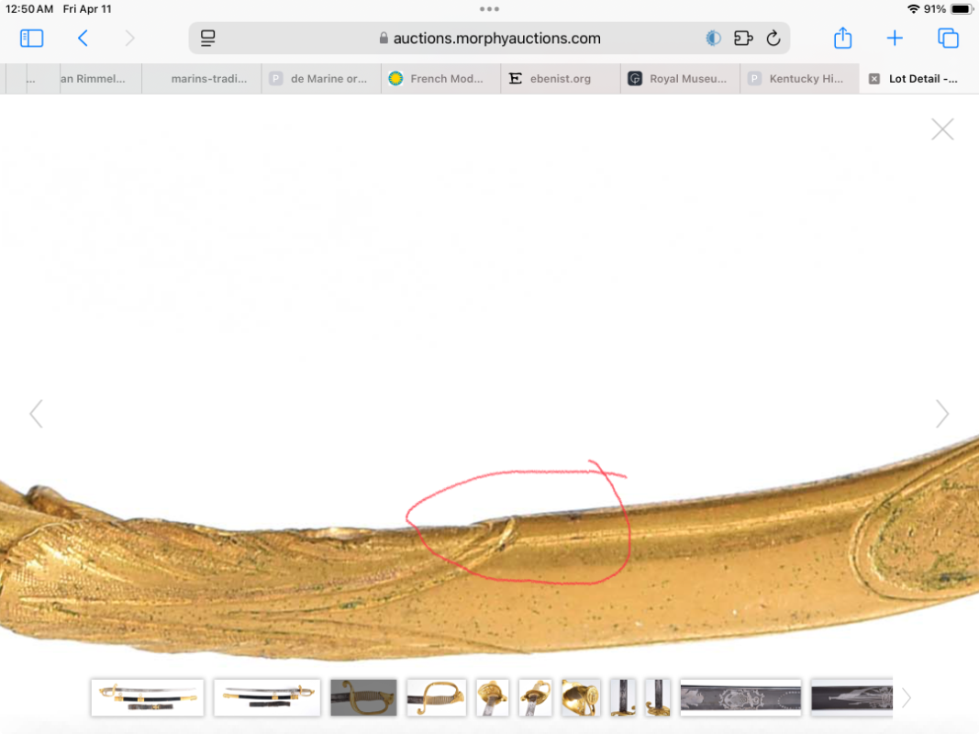979x734 pixels.
Task: Select the dark-background hilt guard thumbnail
Action: coord(363,697)
